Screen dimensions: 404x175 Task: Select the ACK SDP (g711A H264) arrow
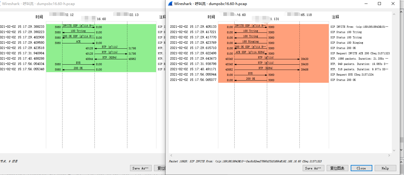(x=250, y=53)
